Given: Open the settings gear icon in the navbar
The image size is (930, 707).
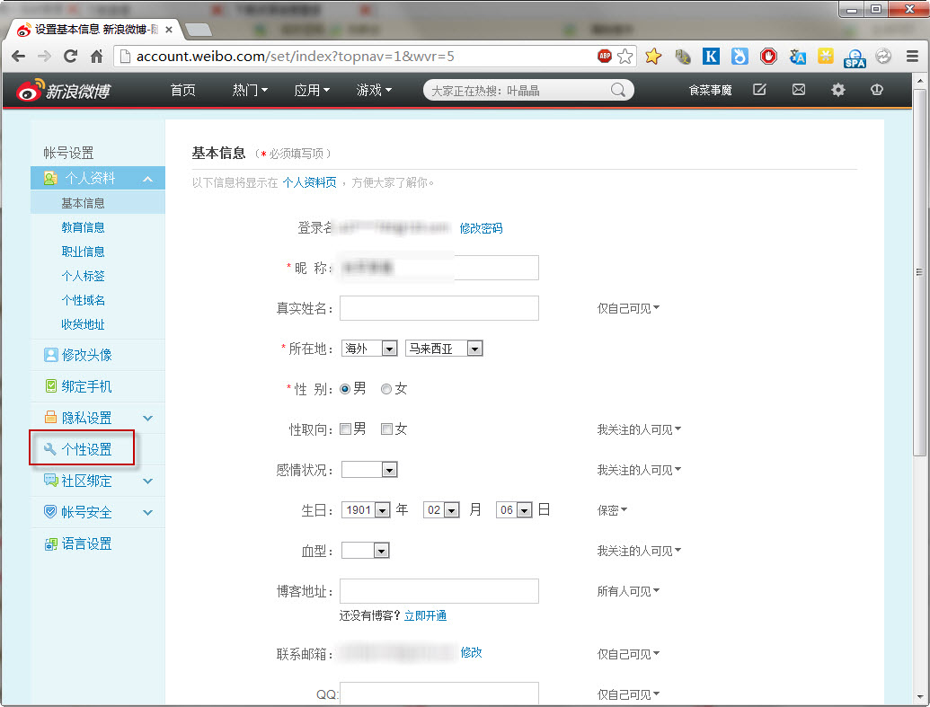Looking at the screenshot, I should [x=837, y=90].
